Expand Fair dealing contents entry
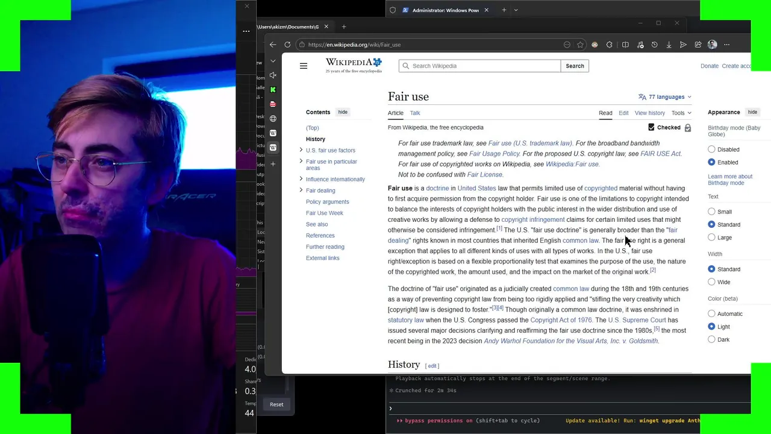 pos(301,190)
